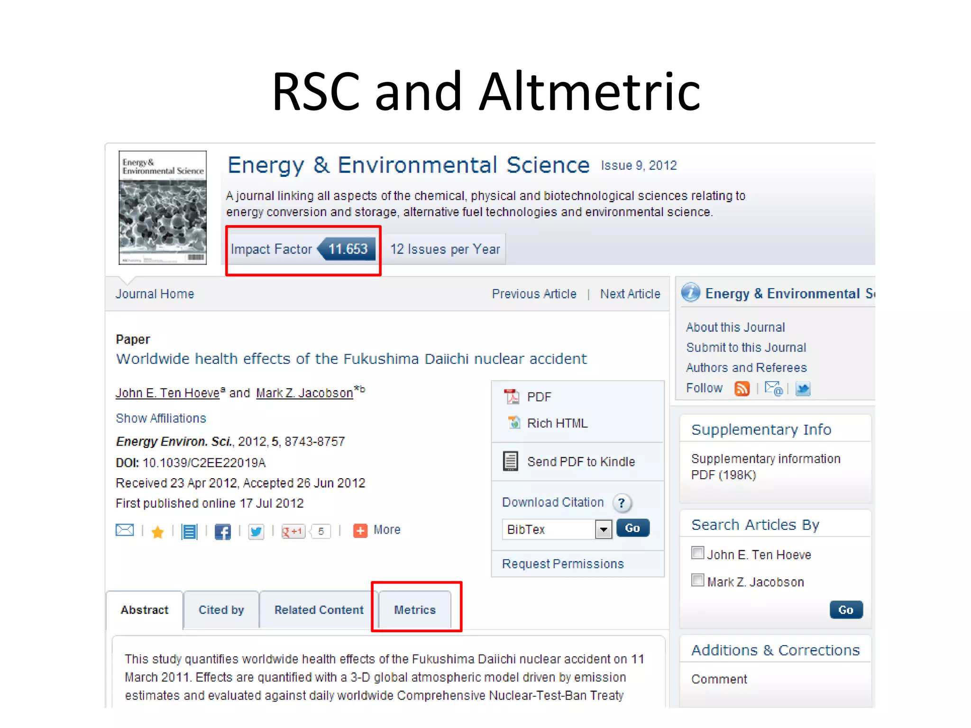Subscribe via the orange RSS feed icon

[x=742, y=389]
